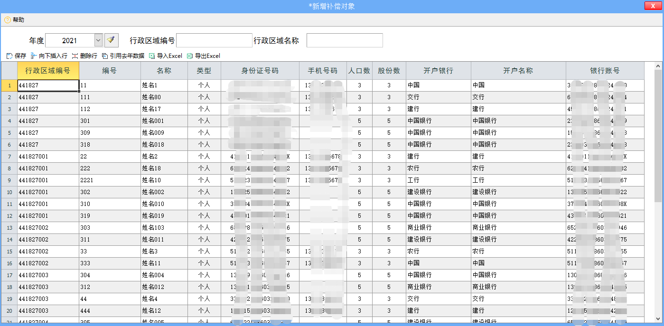Click the clear brush icon beside year
664x326 pixels.
pyautogui.click(x=111, y=40)
